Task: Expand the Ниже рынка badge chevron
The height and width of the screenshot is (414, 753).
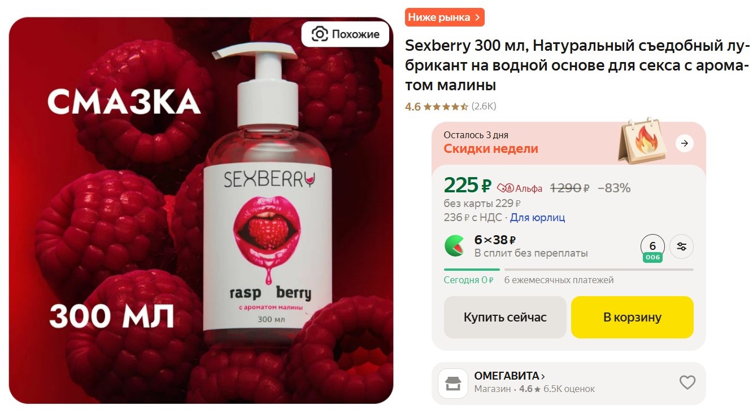Action: click(x=477, y=17)
